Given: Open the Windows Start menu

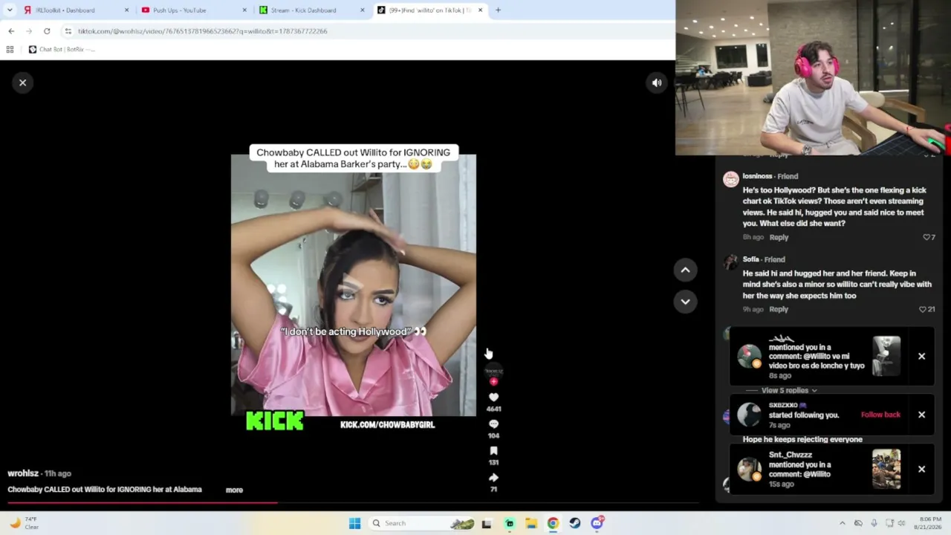Looking at the screenshot, I should (354, 523).
